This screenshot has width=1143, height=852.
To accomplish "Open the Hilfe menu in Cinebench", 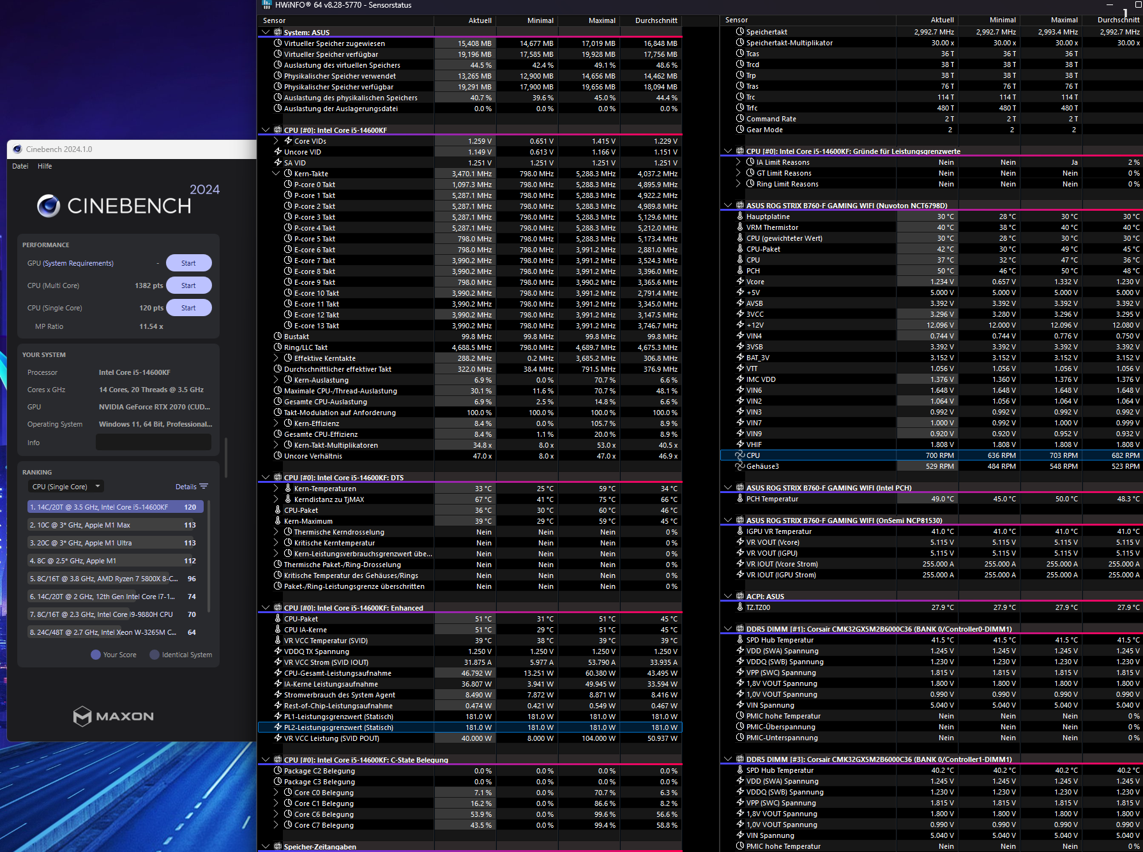I will [45, 166].
